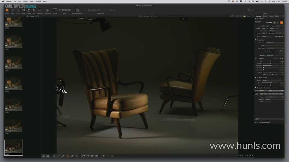Click the last Show panel layout icon
The height and width of the screenshot is (162, 289).
(69, 10)
